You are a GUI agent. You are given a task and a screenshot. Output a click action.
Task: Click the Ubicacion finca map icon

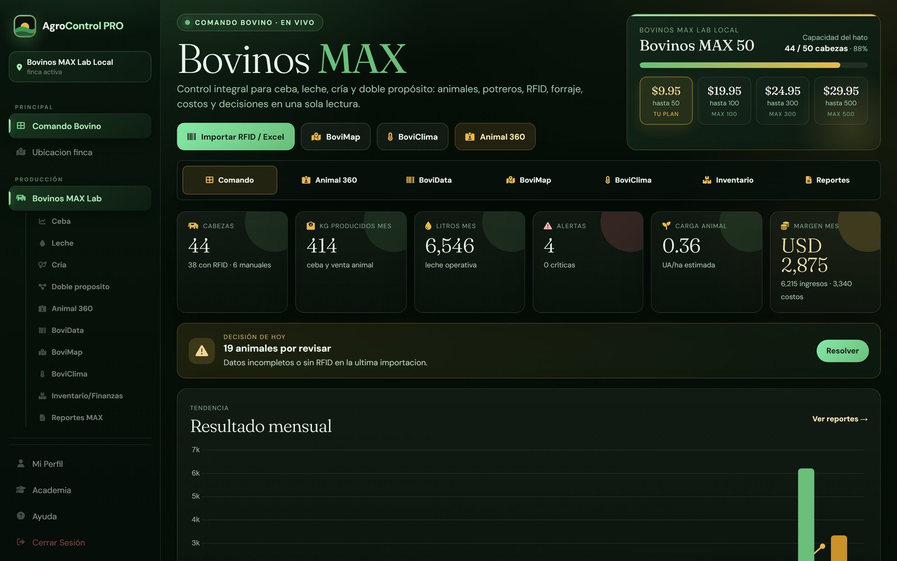point(21,152)
